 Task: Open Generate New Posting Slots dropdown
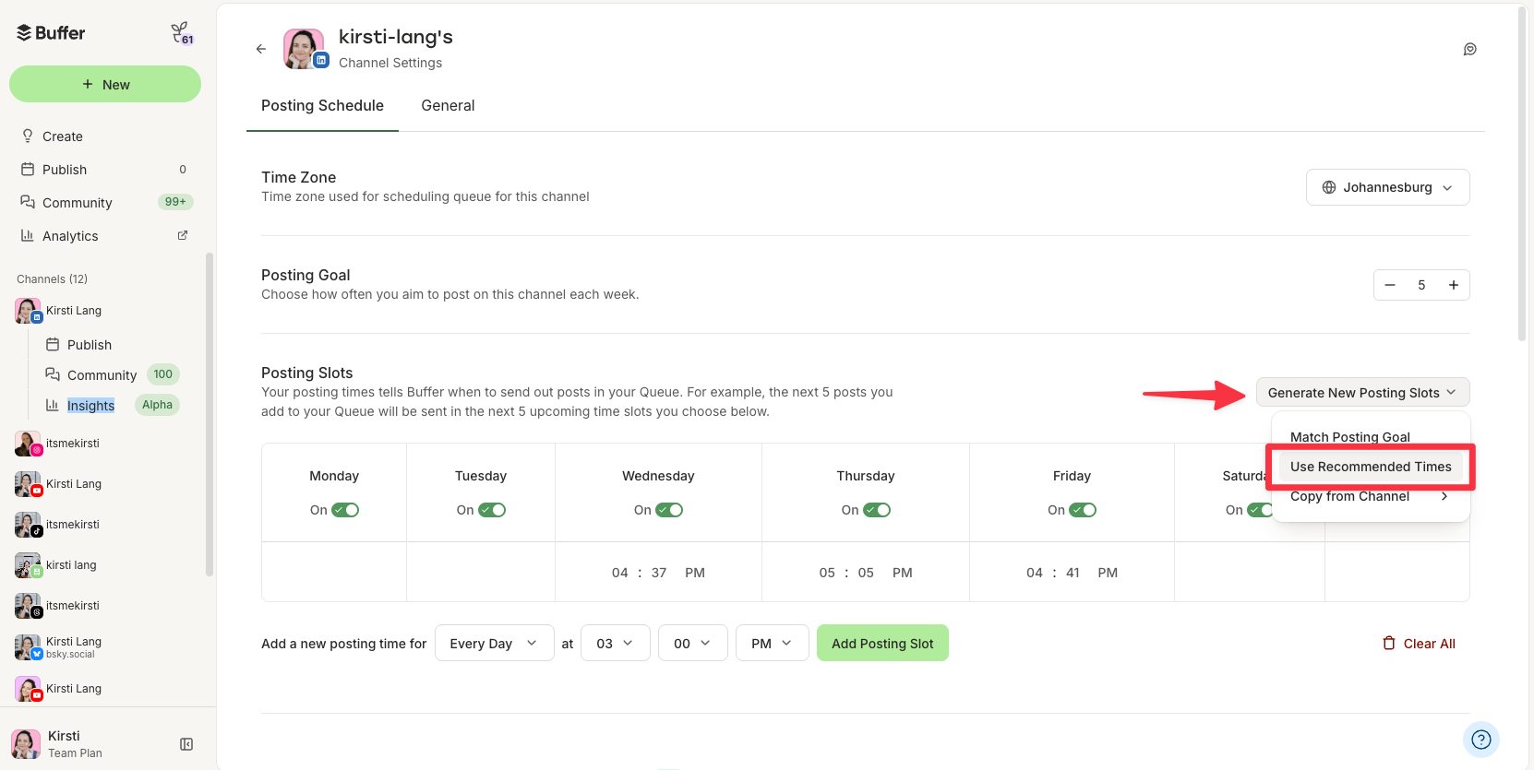[1363, 393]
